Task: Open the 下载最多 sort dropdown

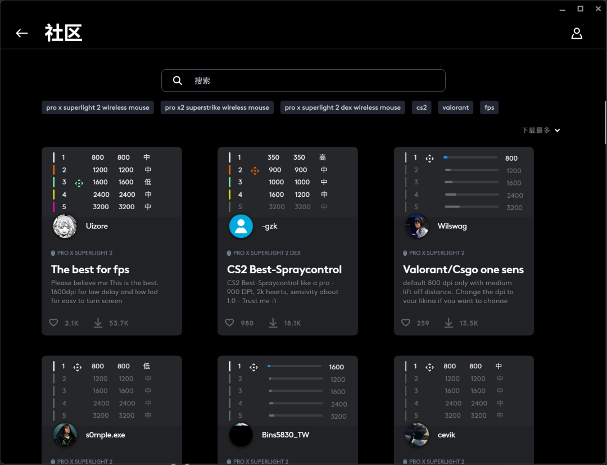Action: [541, 130]
